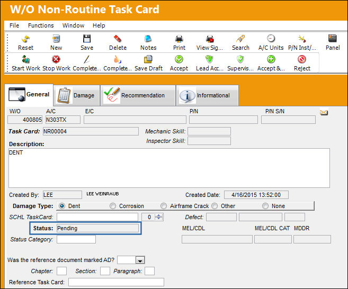
Task: Open the Help menu
Action: click(99, 25)
